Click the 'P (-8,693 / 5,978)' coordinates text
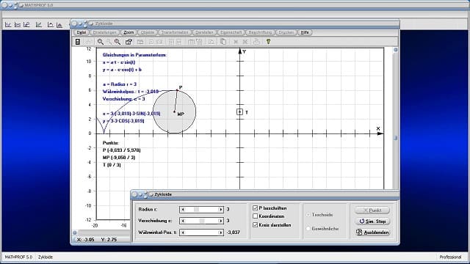This screenshot has width=470, height=264. point(121,150)
